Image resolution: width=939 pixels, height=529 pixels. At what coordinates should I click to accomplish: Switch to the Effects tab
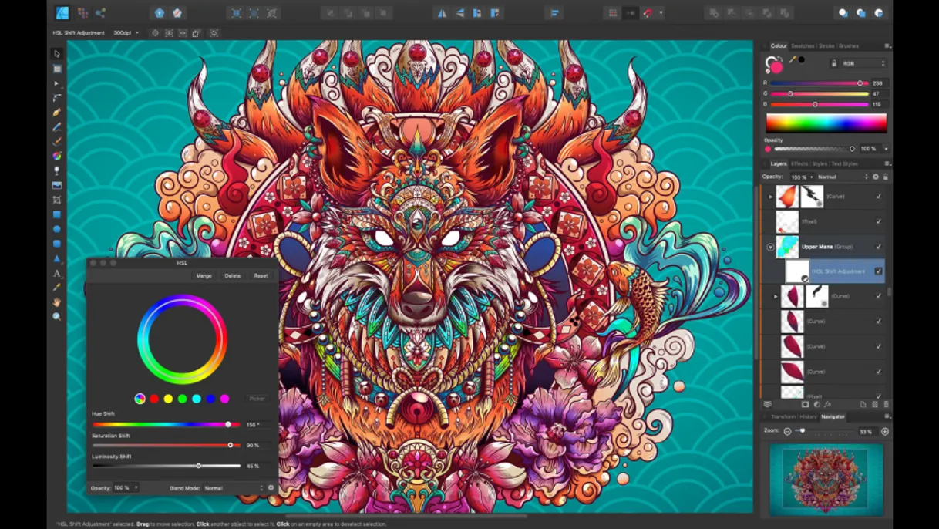click(x=799, y=163)
